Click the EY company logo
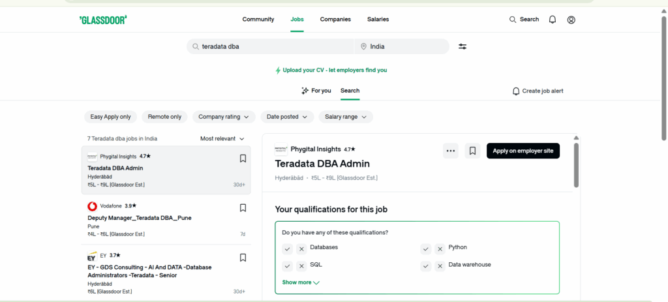 point(93,256)
